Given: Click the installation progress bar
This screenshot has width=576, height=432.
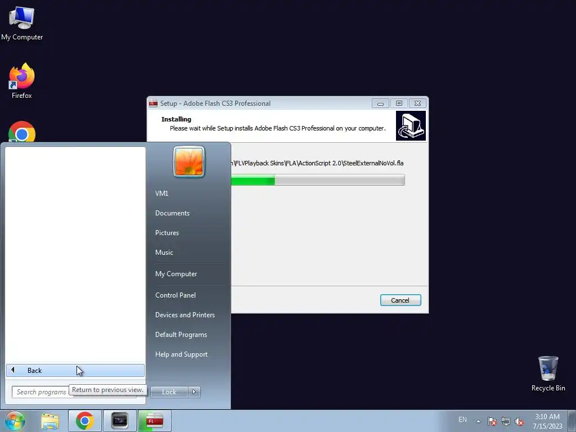Looking at the screenshot, I should [318, 180].
